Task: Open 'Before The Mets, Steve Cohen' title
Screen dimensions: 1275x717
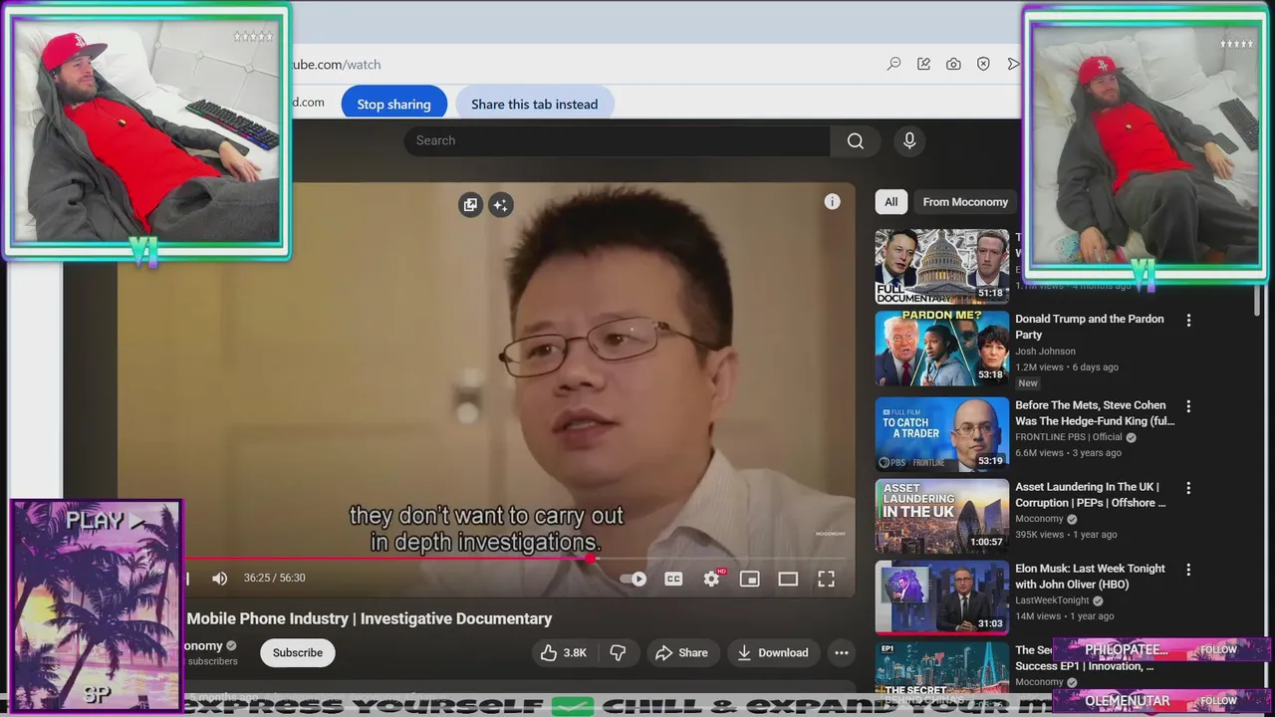Action: tap(1095, 413)
